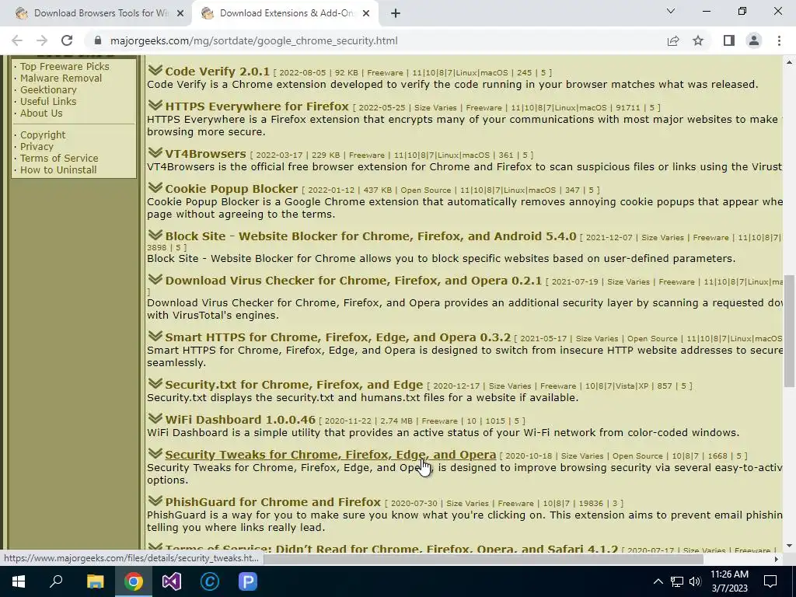
Task: Expand the VT4Browsers arrow icon
Action: pos(155,153)
